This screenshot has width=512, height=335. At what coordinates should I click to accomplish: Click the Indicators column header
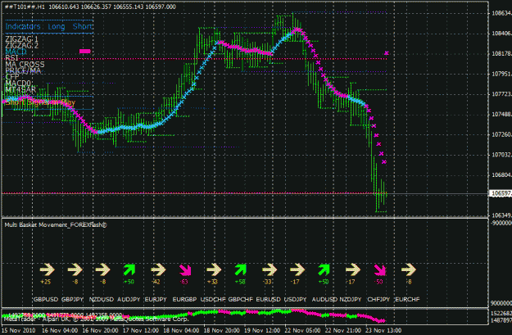tap(23, 26)
